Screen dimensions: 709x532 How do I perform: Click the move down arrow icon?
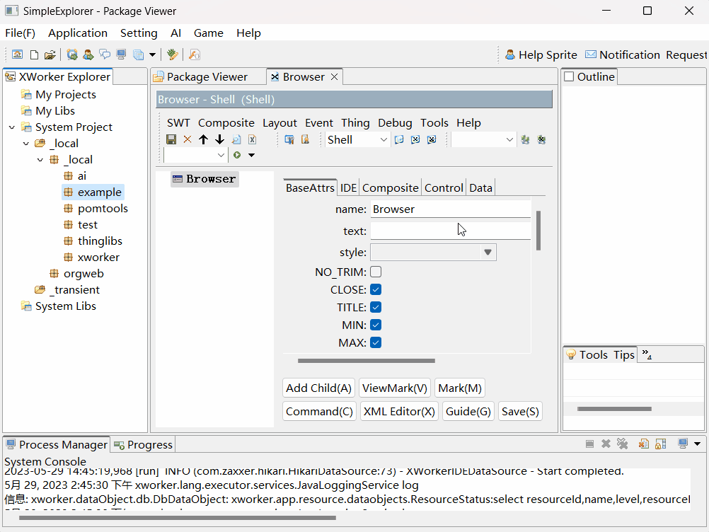(220, 139)
